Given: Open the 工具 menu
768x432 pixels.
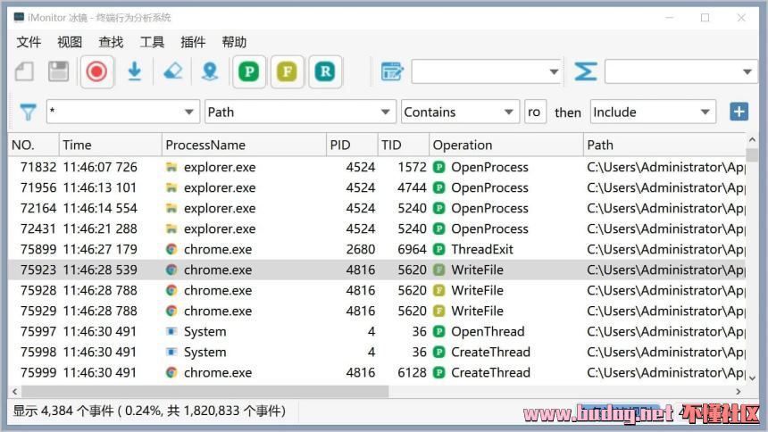Looking at the screenshot, I should coord(152,42).
